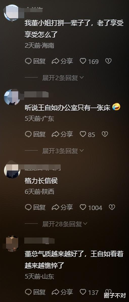Screen dimensions: 129x302
Task: Share the Hainan comment about 董小姐
Action: coord(62,61)
